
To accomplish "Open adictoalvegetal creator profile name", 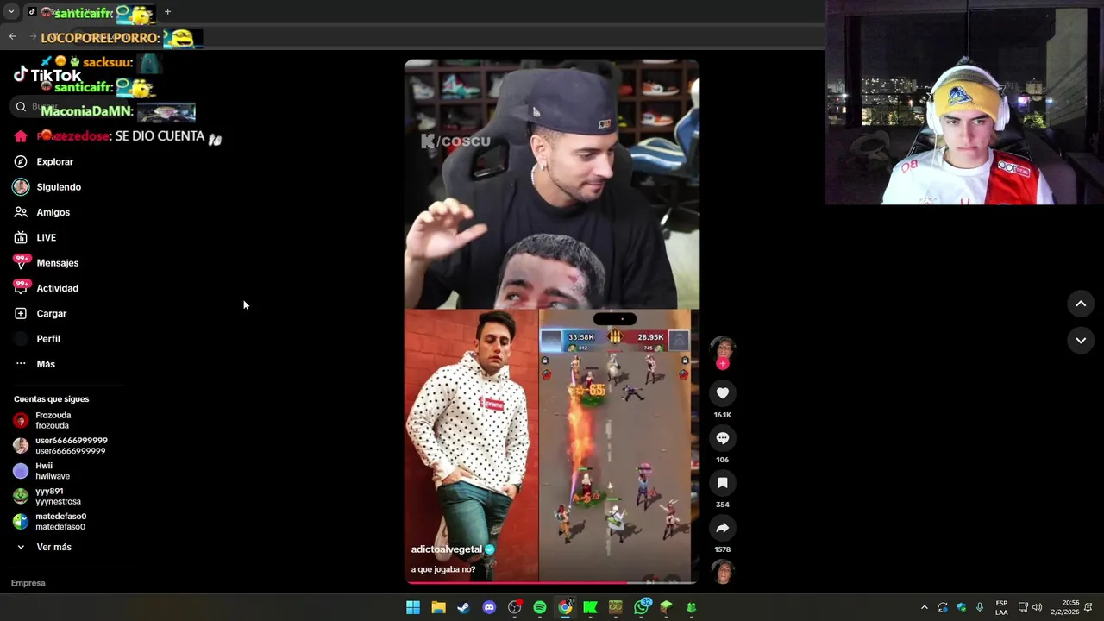I will pyautogui.click(x=447, y=549).
